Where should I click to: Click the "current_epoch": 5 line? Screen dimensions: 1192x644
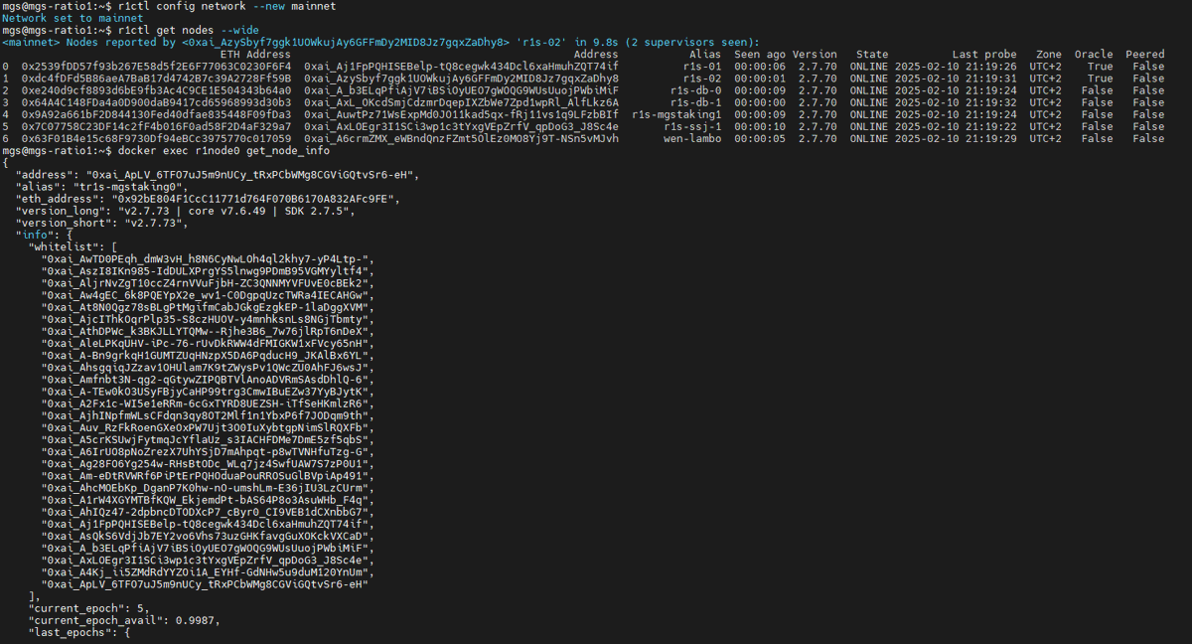pyautogui.click(x=90, y=607)
